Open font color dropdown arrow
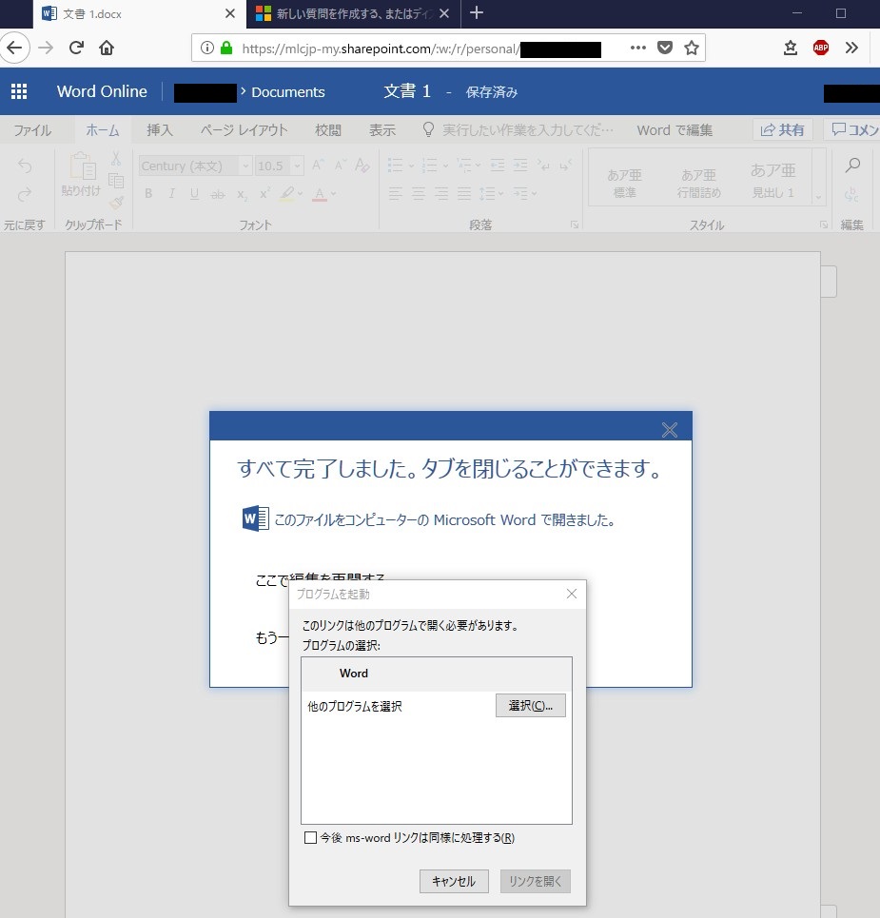 [333, 194]
